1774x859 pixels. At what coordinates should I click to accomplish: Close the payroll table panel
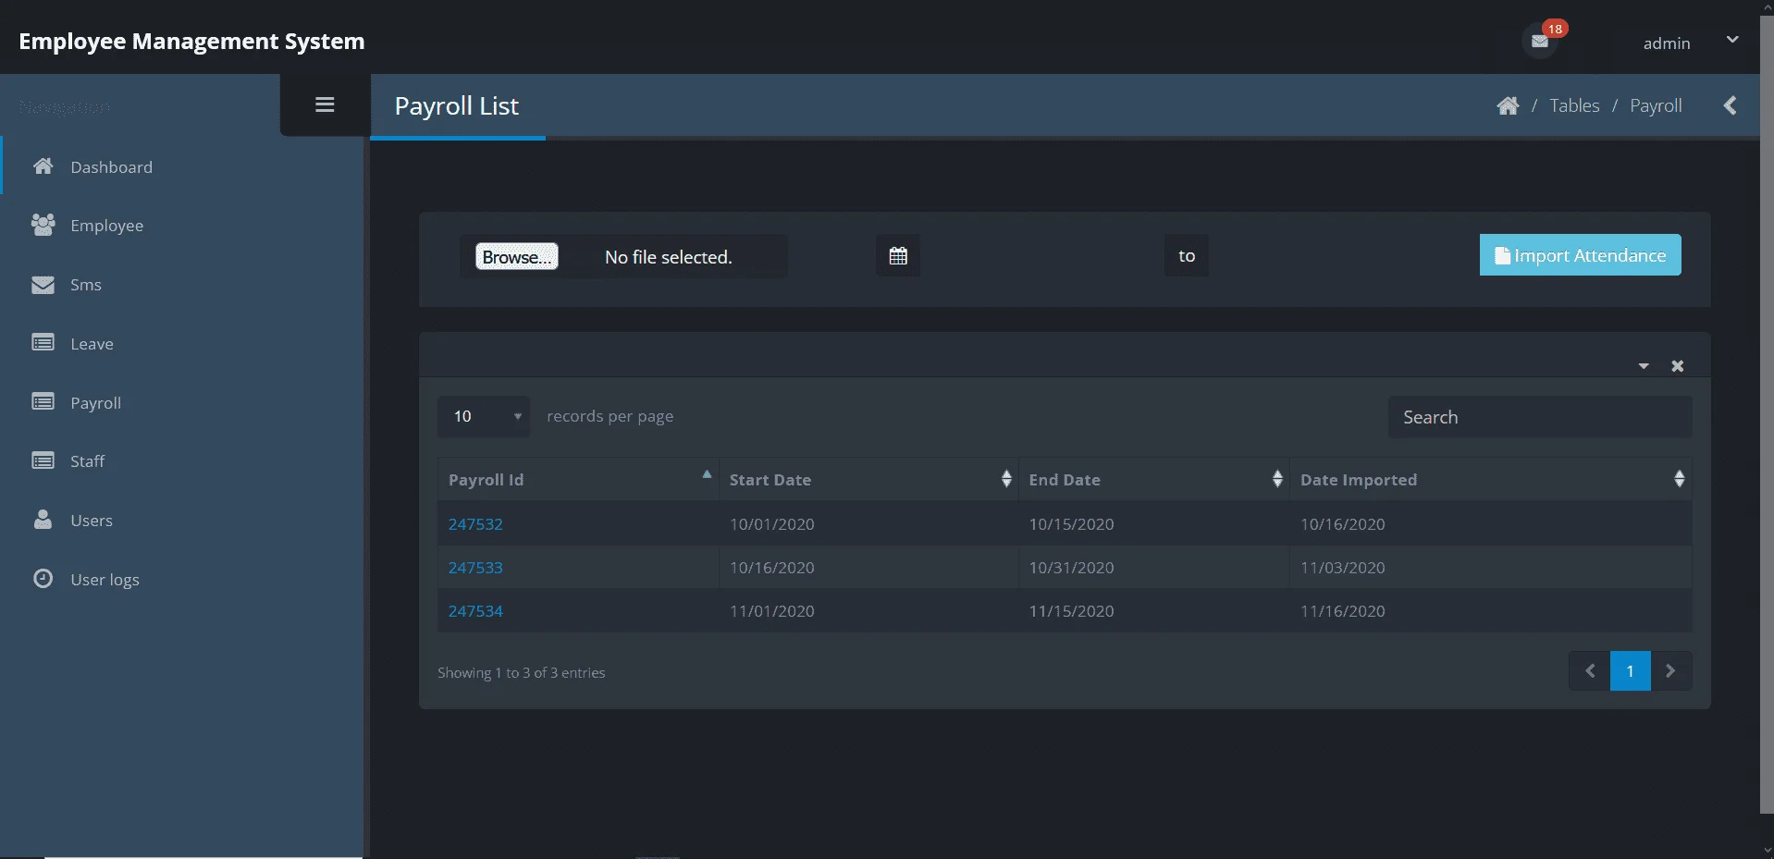click(x=1677, y=366)
